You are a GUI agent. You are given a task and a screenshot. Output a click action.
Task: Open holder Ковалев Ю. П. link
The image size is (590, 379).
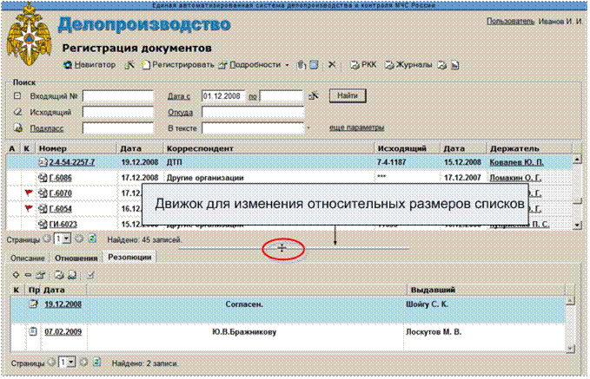click(x=516, y=162)
